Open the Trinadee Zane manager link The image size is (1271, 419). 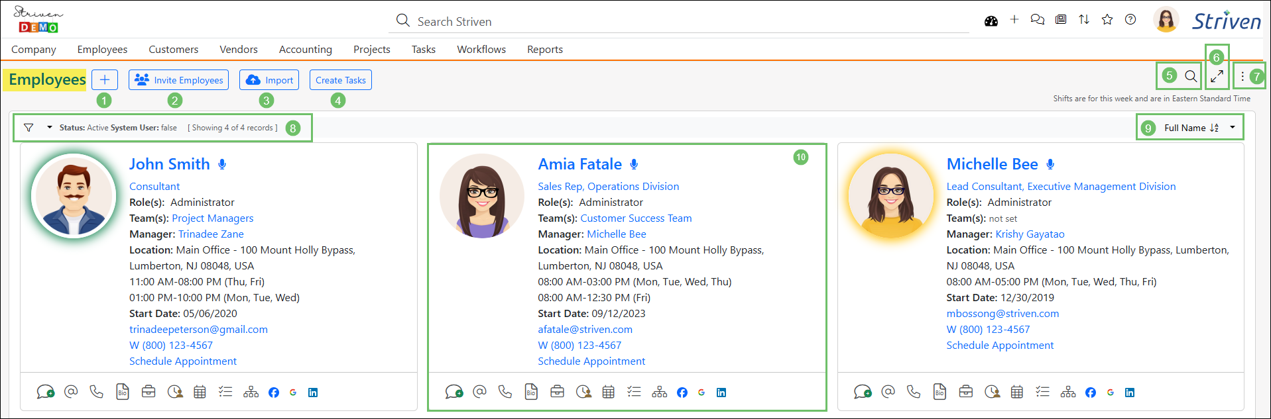[211, 234]
